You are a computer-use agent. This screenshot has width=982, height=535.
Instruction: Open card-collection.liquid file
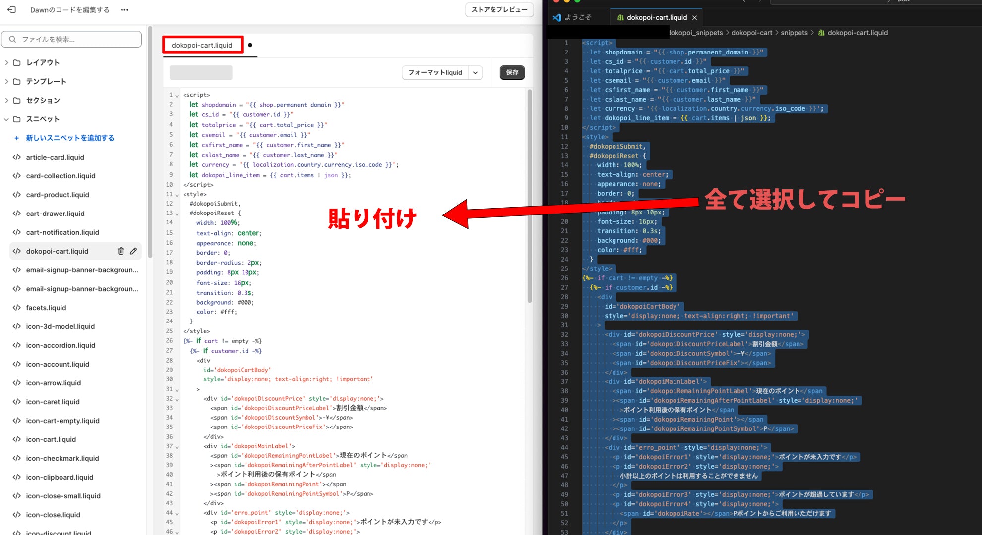tap(61, 176)
